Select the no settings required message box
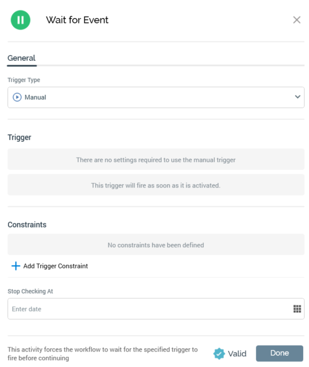The image size is (309, 367). [156, 159]
